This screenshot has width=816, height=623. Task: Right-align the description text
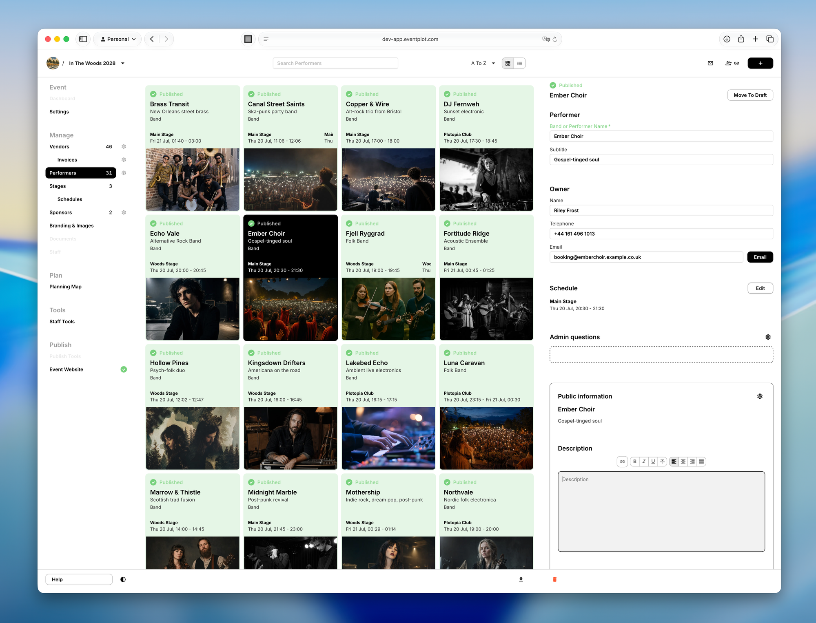click(692, 462)
